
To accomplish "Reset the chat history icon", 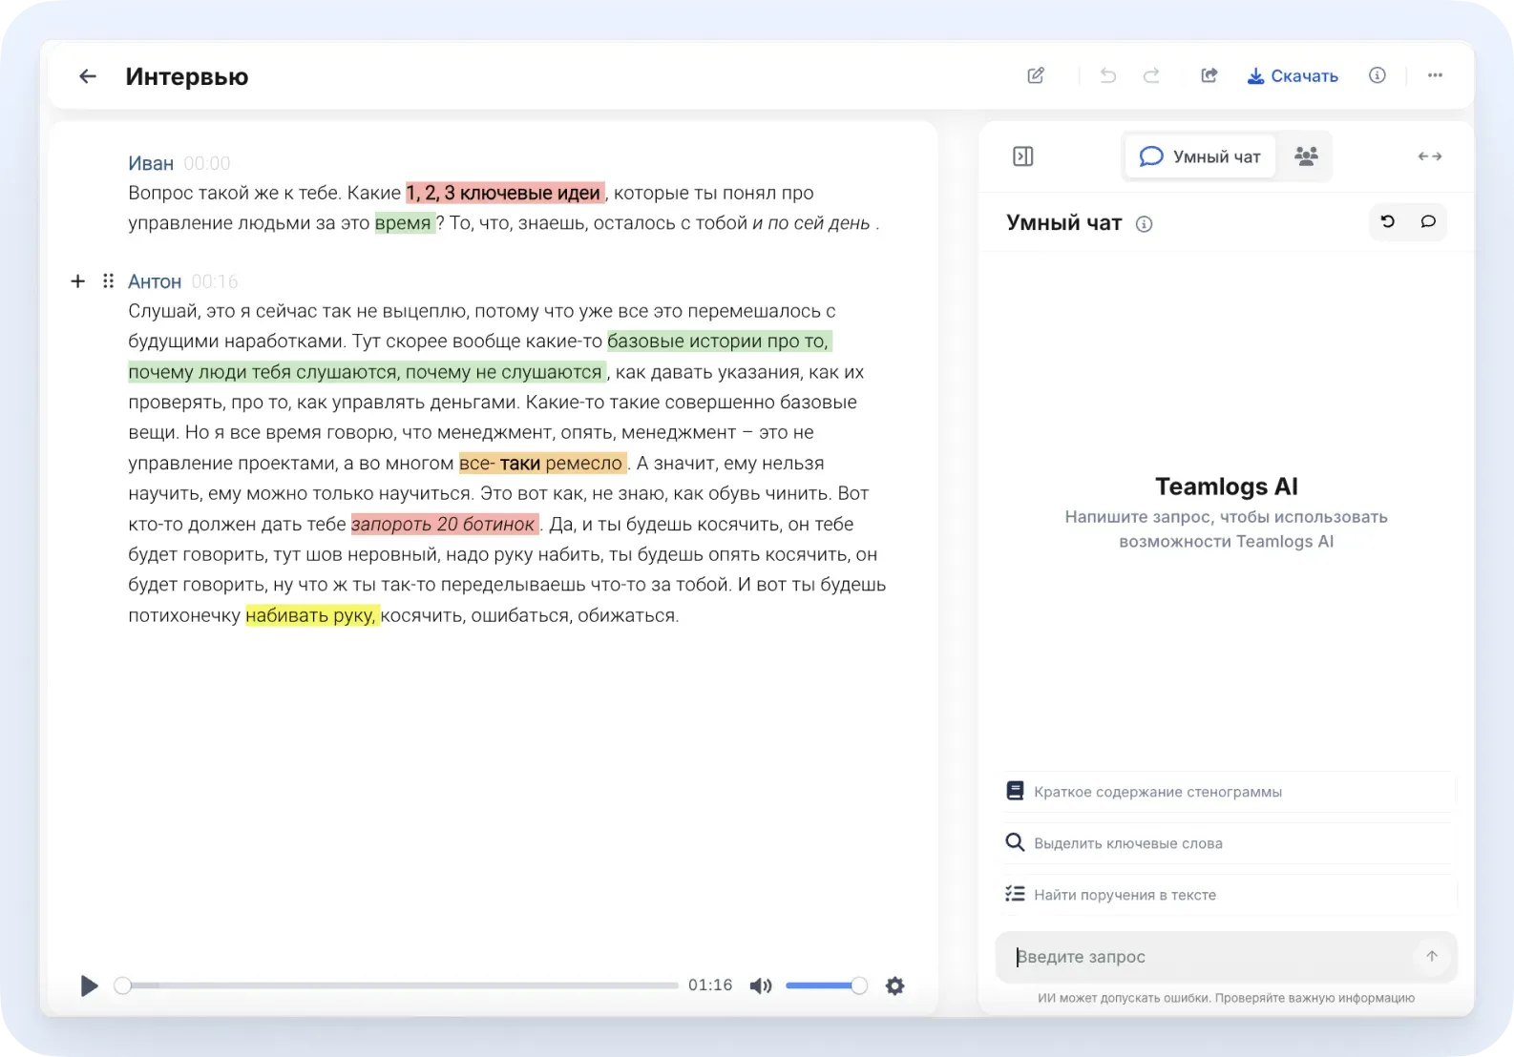I will (1388, 221).
